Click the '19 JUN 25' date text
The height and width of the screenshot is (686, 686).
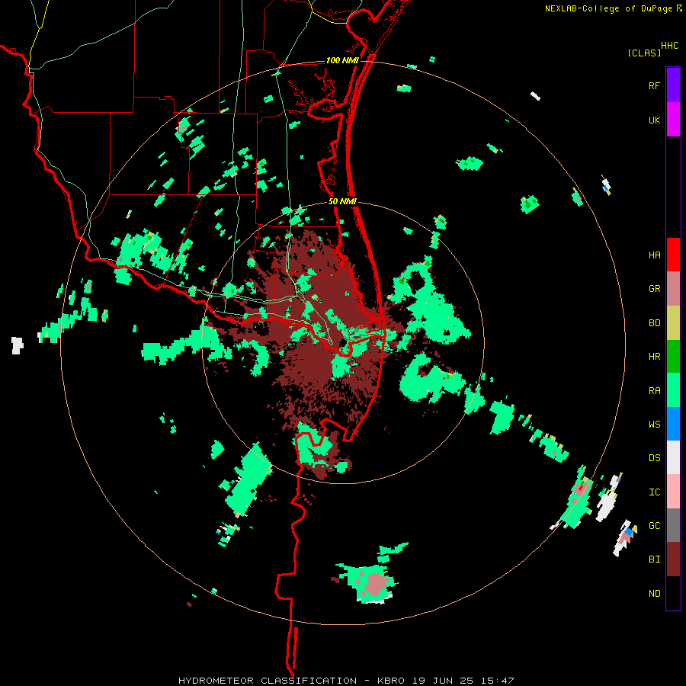point(443,681)
